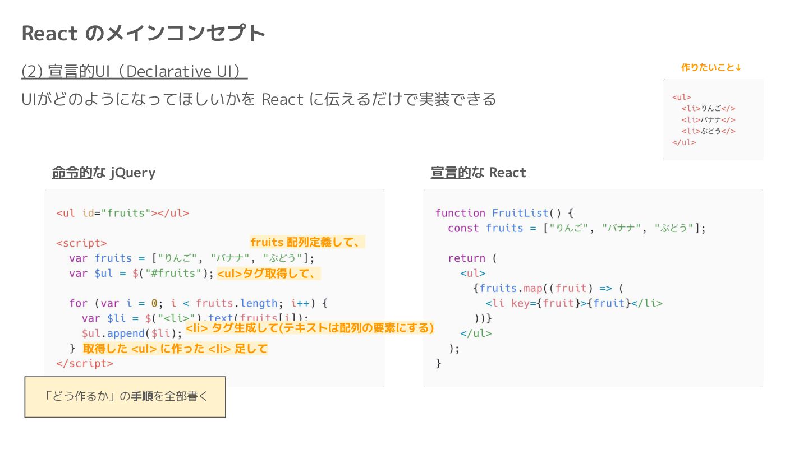Click the subtitle '(2) 宣言的UI（Declarative UI）'
808x454 pixels.
point(134,71)
